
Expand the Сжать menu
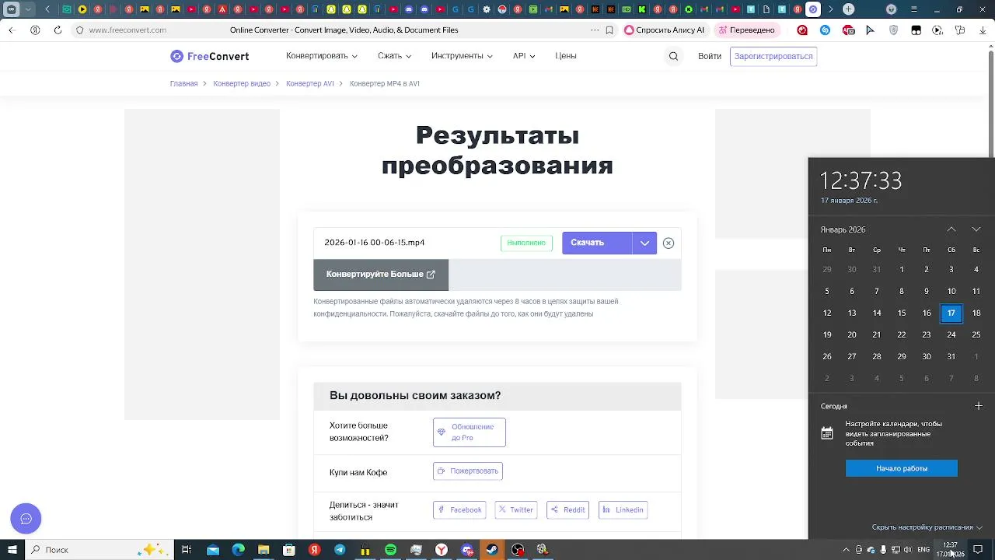[395, 56]
